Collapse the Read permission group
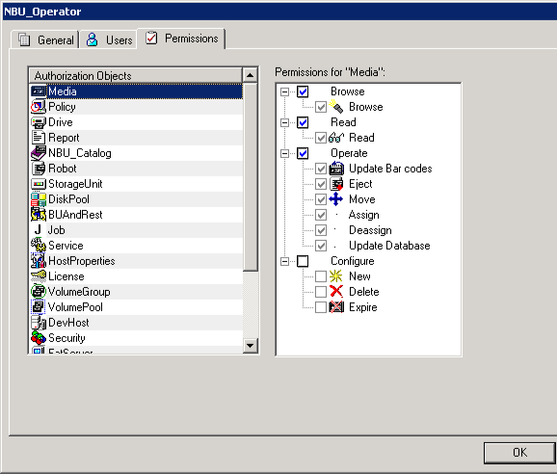Image resolution: width=557 pixels, height=474 pixels. [x=284, y=123]
